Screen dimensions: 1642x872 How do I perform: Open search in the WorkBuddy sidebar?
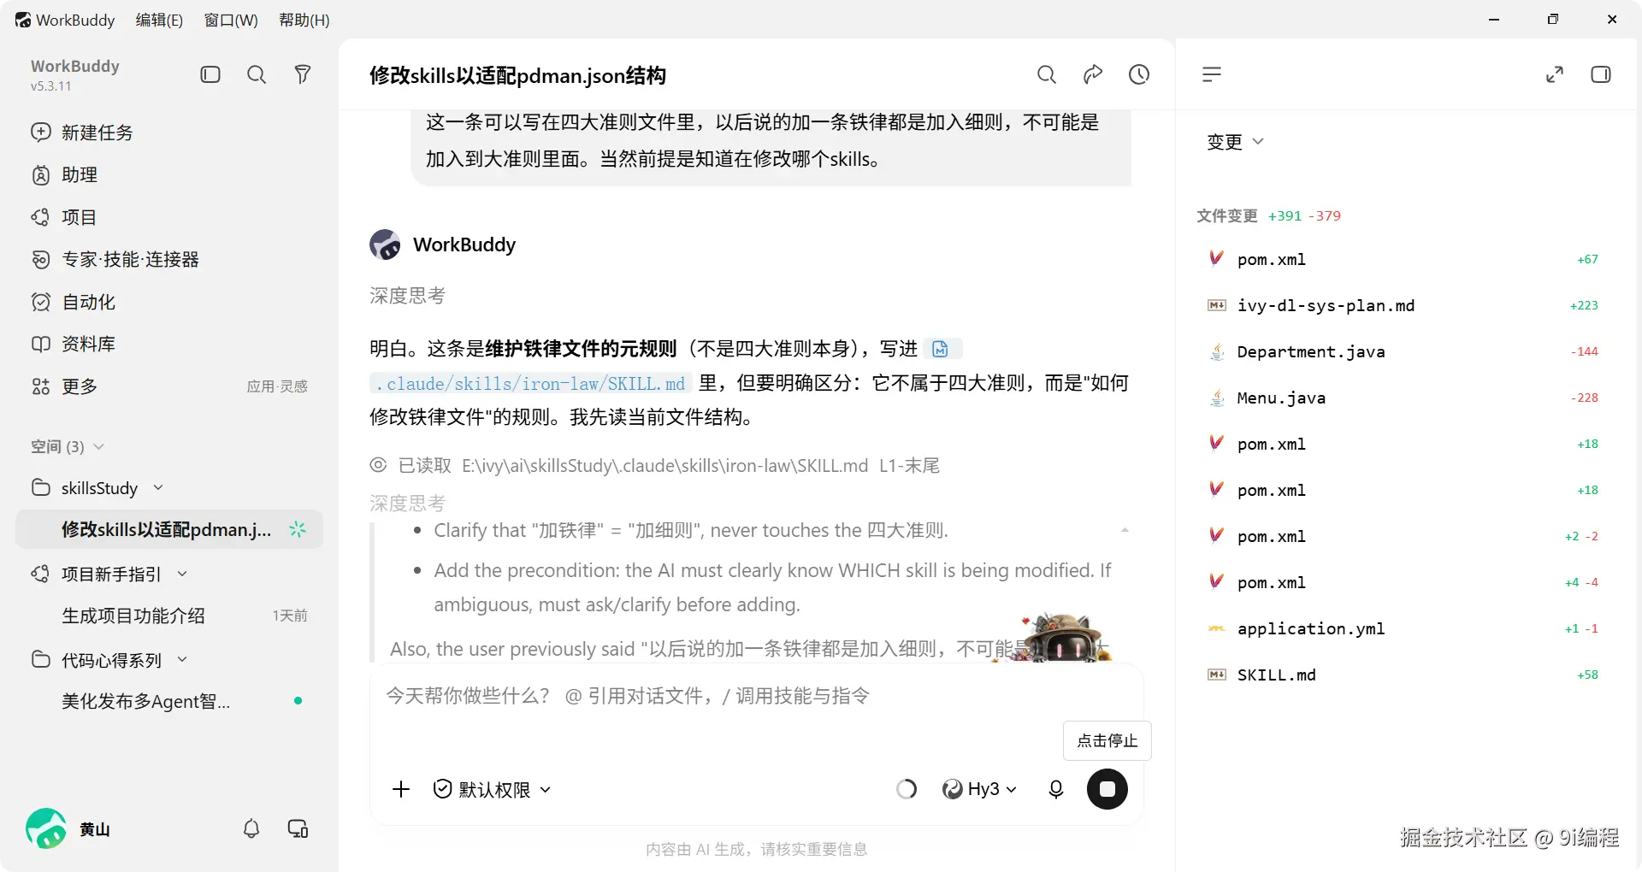point(257,74)
